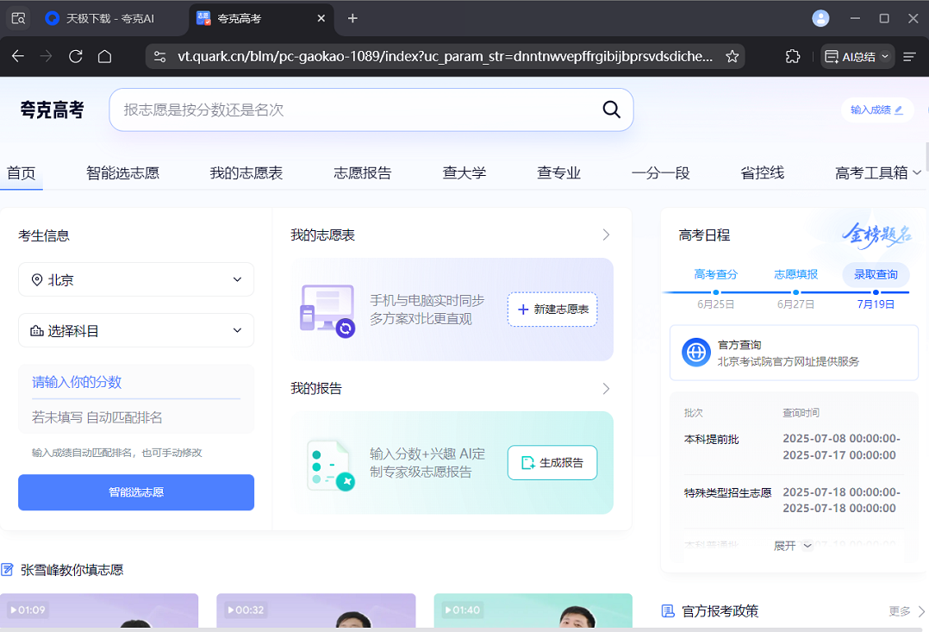
Task: Expand 展开 under 本科普通批
Action: [x=791, y=545]
